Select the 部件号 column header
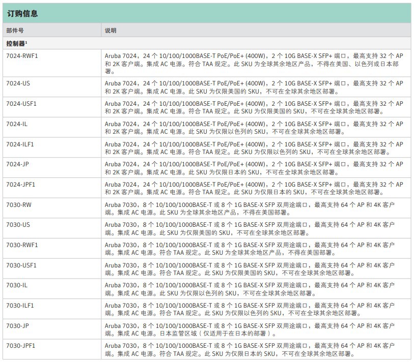Image resolution: width=414 pixels, height=362 pixels. (x=15, y=31)
